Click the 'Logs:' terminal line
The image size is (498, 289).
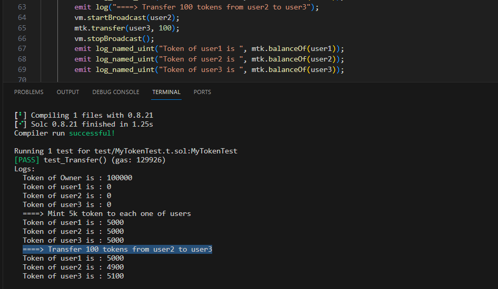[24, 169]
